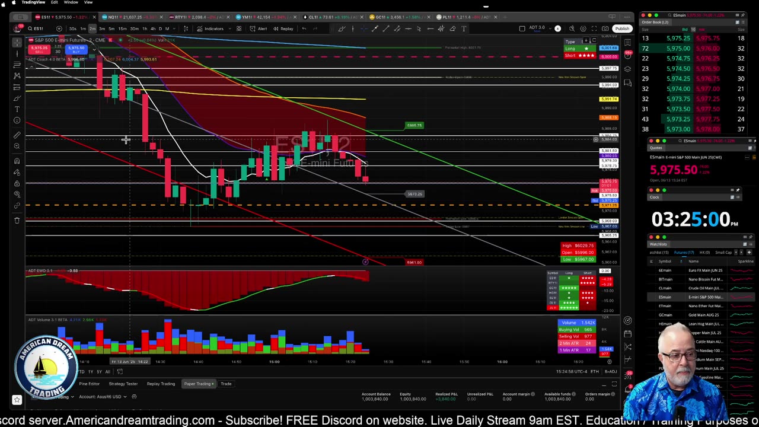
Task: Toggle fullscreen mode icon
Action: (594, 28)
